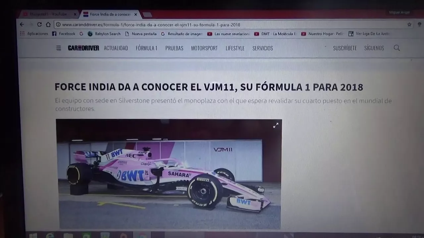Expand the Force India car photo to fullscreen
This screenshot has height=238, width=424.
276,125
